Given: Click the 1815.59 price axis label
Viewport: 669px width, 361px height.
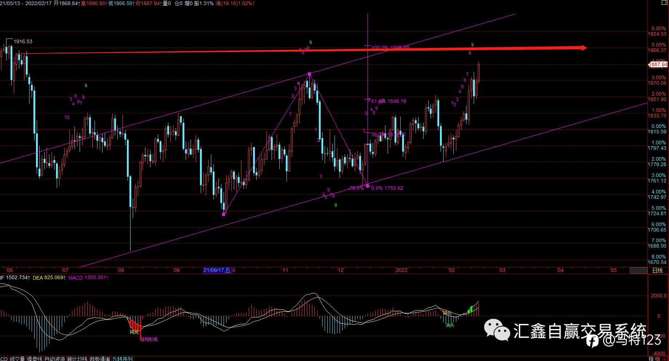Looking at the screenshot, I should tap(657, 132).
